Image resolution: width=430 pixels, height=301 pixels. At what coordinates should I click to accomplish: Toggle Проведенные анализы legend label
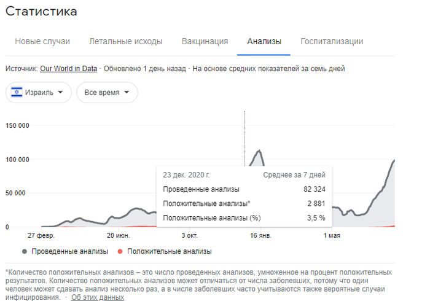69,251
